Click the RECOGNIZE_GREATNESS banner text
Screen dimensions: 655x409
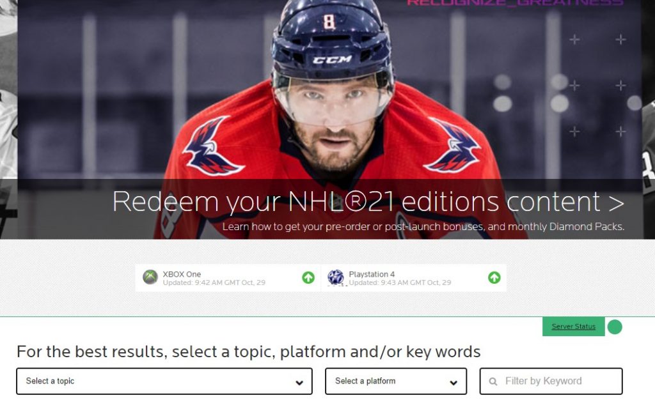coord(515,3)
